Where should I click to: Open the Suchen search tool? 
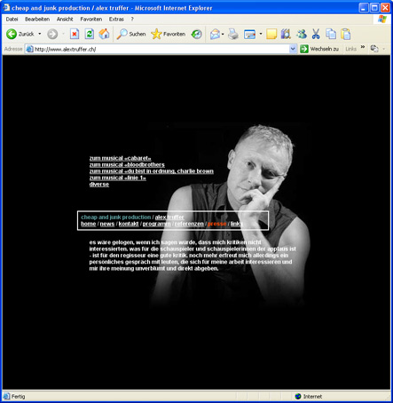(x=131, y=34)
